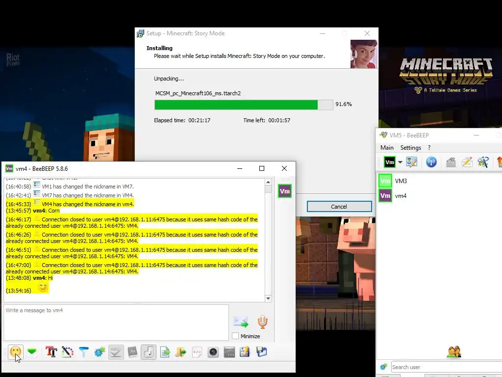Click the gear icon beside Search user

383,367
